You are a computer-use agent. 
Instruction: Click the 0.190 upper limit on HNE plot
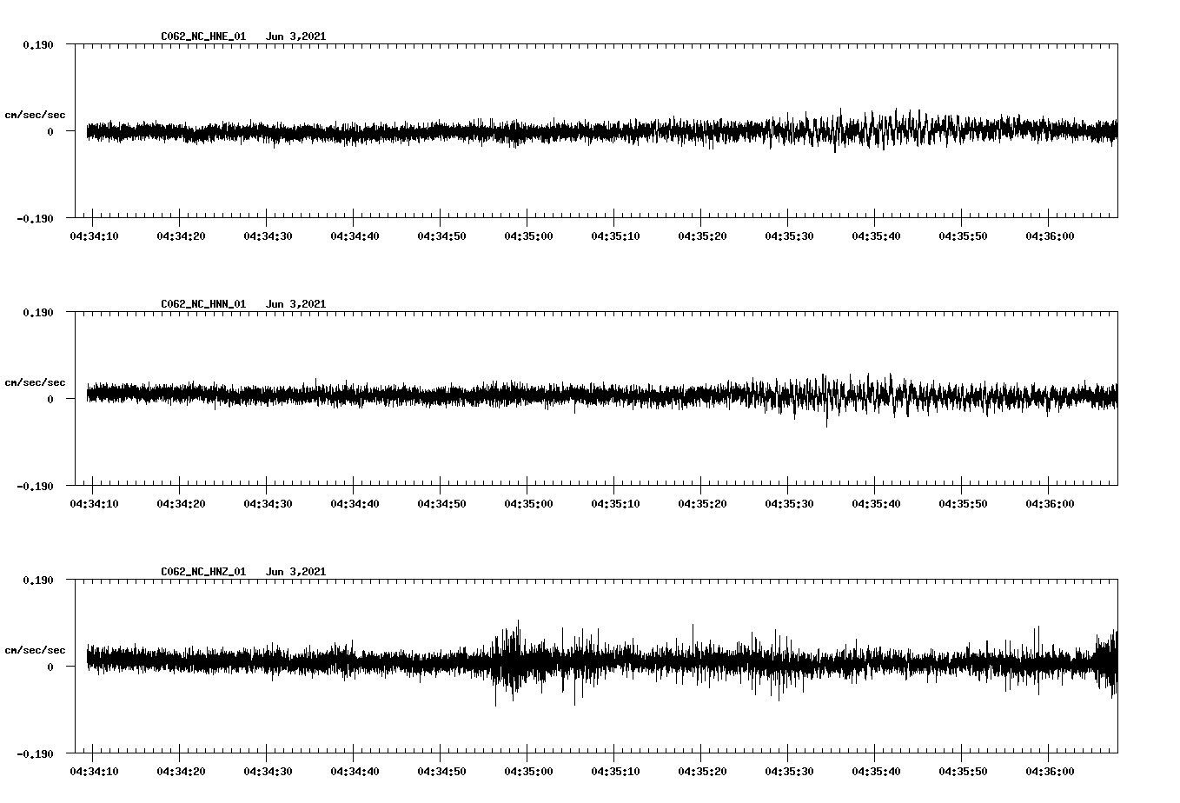(x=38, y=44)
